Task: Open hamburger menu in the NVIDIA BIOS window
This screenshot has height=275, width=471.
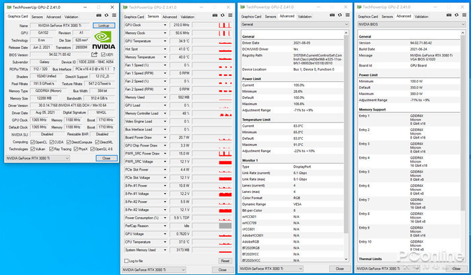Action: click(x=464, y=15)
